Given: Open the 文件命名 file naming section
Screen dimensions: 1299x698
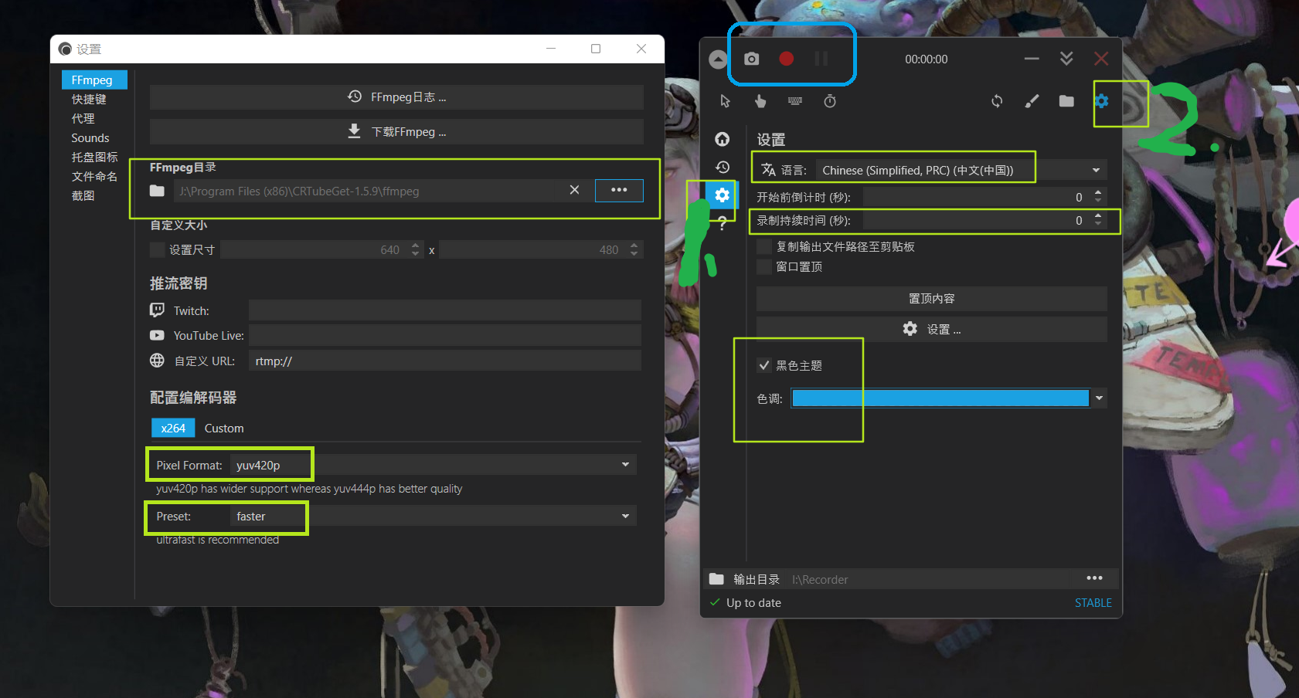Looking at the screenshot, I should [x=94, y=176].
